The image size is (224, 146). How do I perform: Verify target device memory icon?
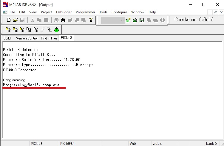tap(22, 29)
